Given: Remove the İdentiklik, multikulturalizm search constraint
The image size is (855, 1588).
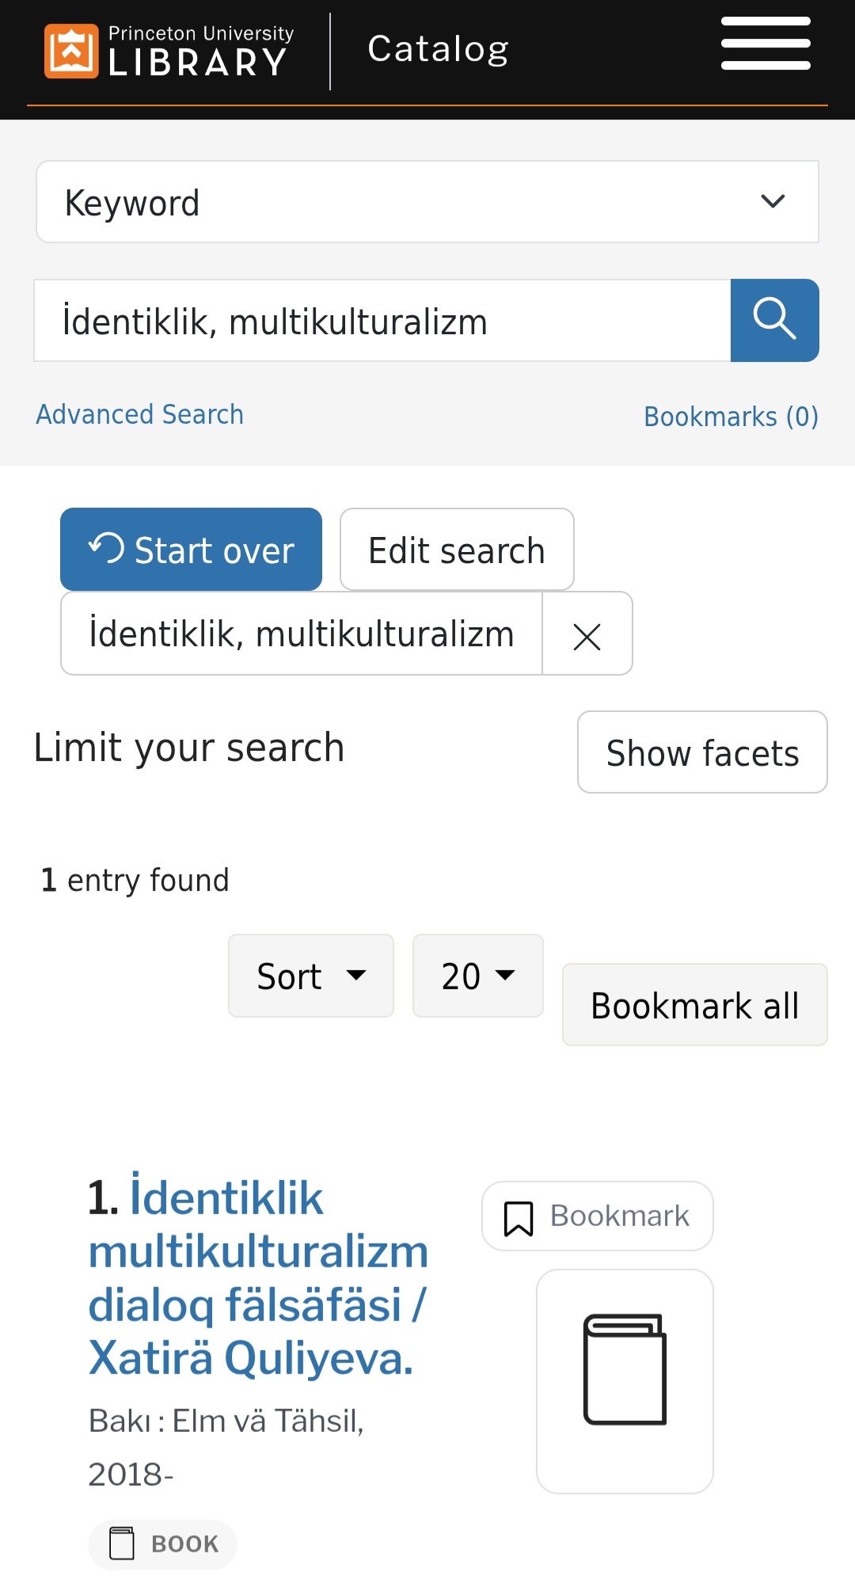Looking at the screenshot, I should (587, 635).
